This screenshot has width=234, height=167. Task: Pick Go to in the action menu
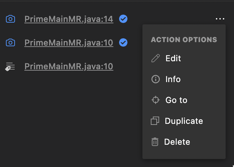tap(176, 100)
